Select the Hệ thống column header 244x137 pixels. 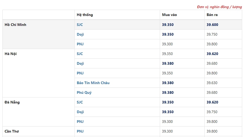click(x=85, y=15)
